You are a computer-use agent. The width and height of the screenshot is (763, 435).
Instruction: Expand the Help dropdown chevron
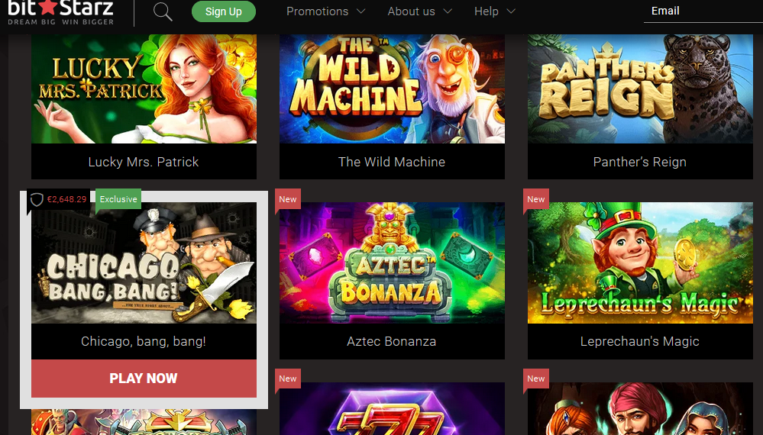tap(511, 11)
